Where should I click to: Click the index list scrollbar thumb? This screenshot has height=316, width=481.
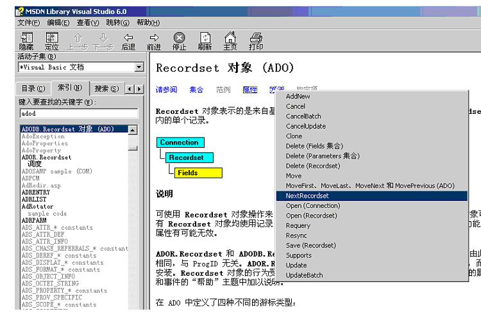tap(133, 148)
